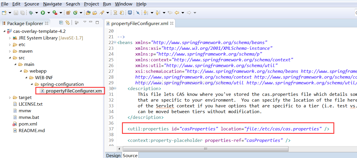Click the Forward navigation arrow icon
357x158 pixels.
(x=189, y=13)
